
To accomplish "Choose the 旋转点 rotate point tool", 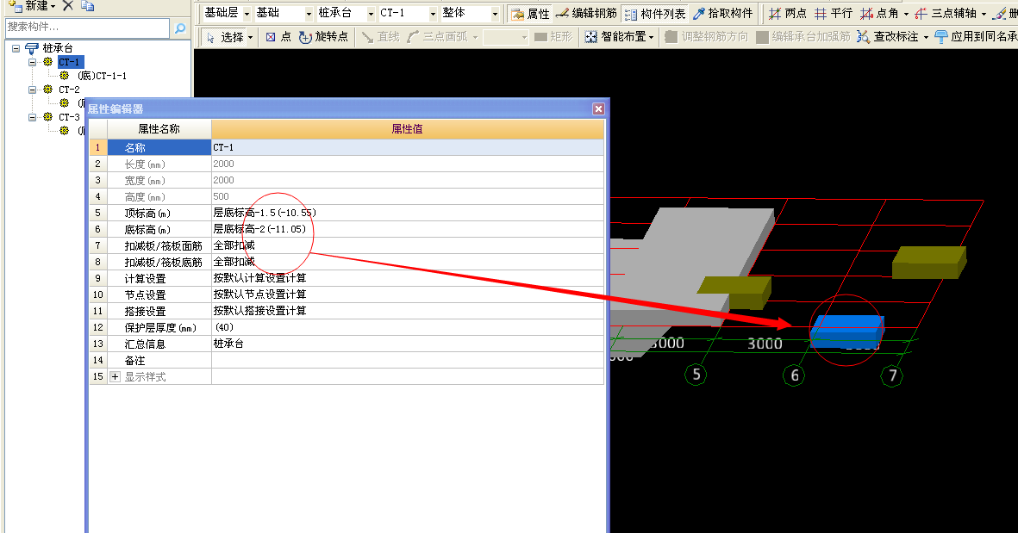I will click(323, 37).
